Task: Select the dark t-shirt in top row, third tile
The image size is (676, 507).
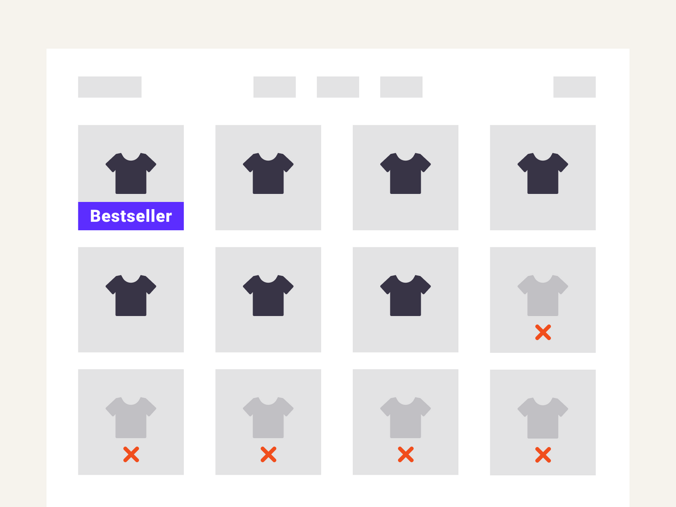Action: [406, 174]
